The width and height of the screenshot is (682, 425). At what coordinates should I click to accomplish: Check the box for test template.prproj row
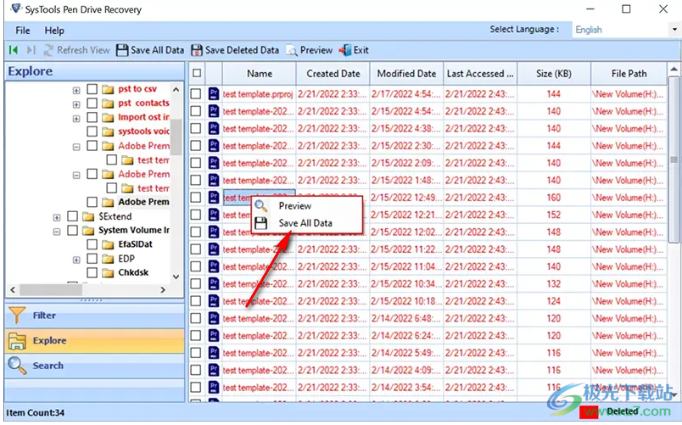pyautogui.click(x=196, y=94)
